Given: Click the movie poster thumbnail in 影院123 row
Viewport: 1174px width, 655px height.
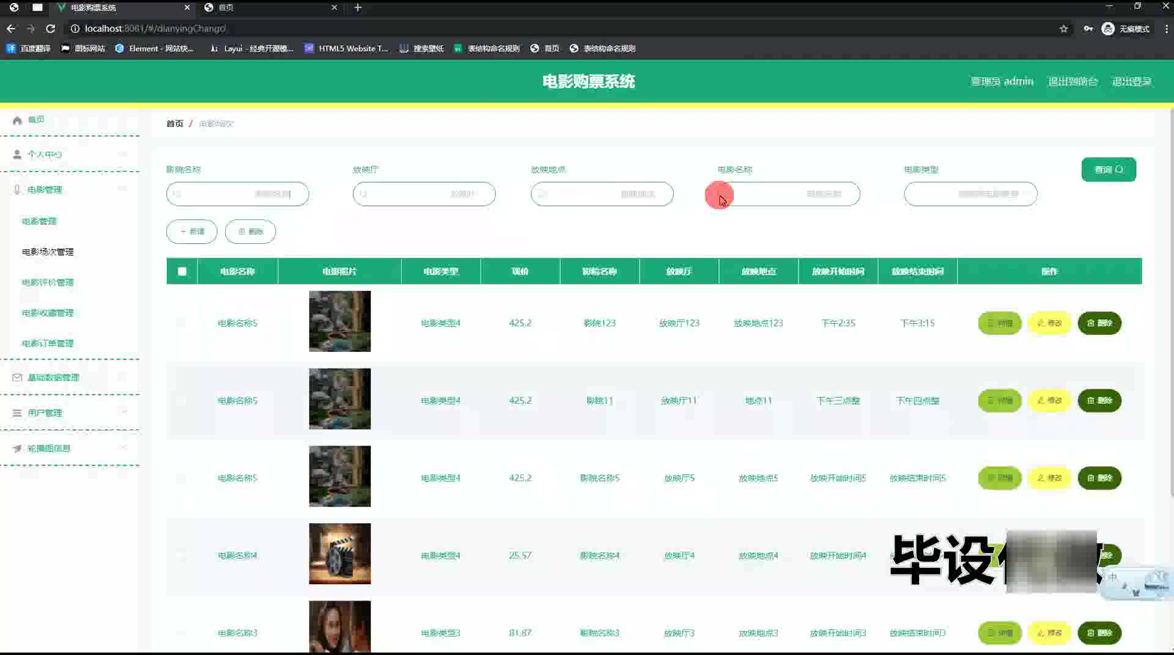Looking at the screenshot, I should pyautogui.click(x=339, y=321).
